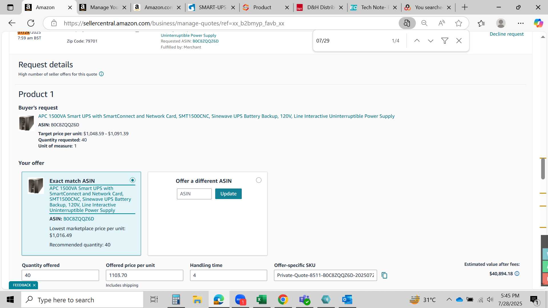
Task: Click the buyer's request product thumbnail
Action: point(26,123)
